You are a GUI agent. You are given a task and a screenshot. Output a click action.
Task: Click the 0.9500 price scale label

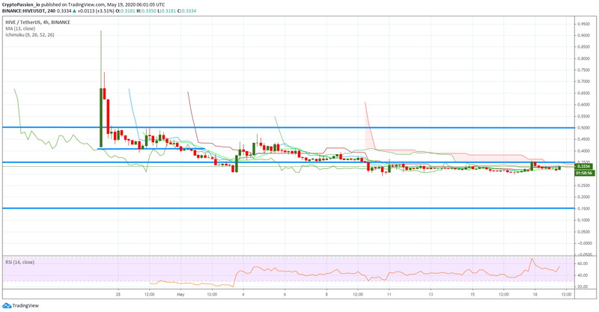pyautogui.click(x=584, y=24)
